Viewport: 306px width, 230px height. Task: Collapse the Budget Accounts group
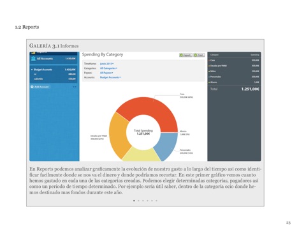32,70
